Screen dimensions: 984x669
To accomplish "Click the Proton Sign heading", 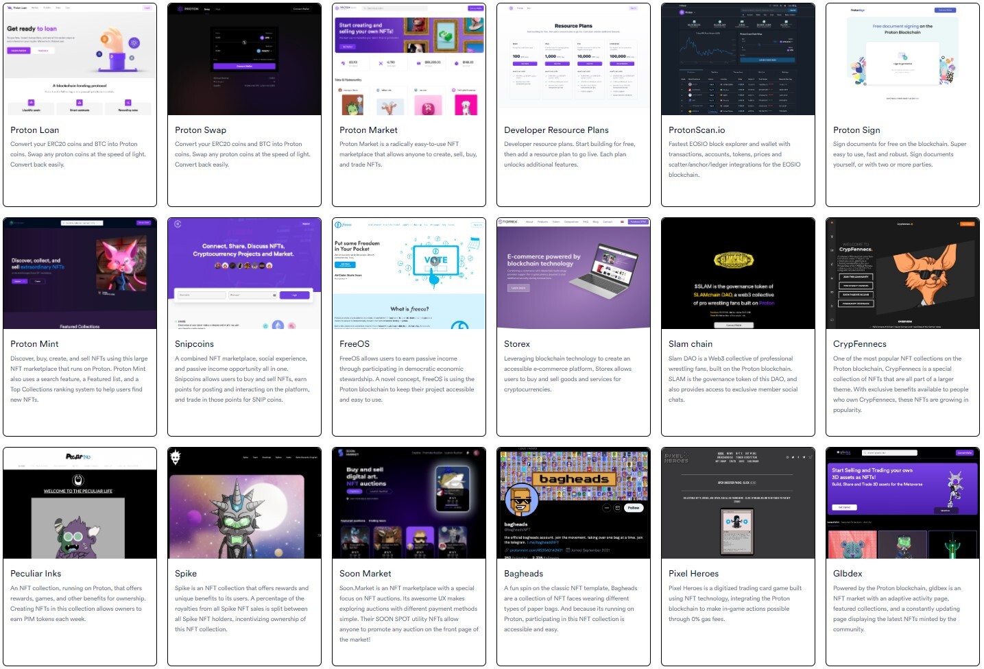I will [x=856, y=130].
